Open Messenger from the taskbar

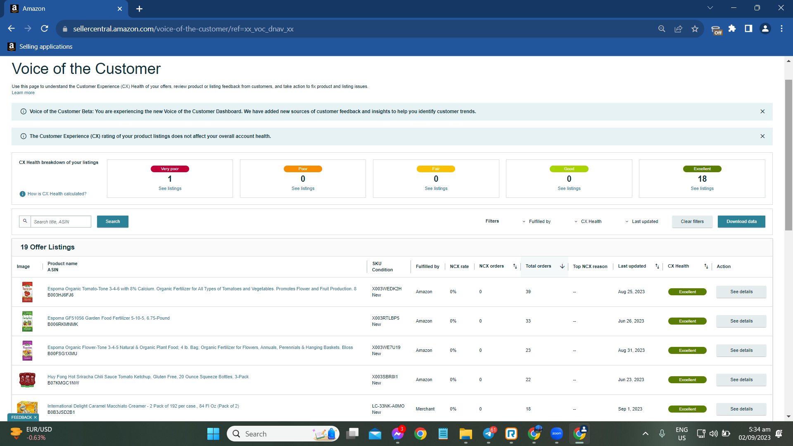coord(398,434)
